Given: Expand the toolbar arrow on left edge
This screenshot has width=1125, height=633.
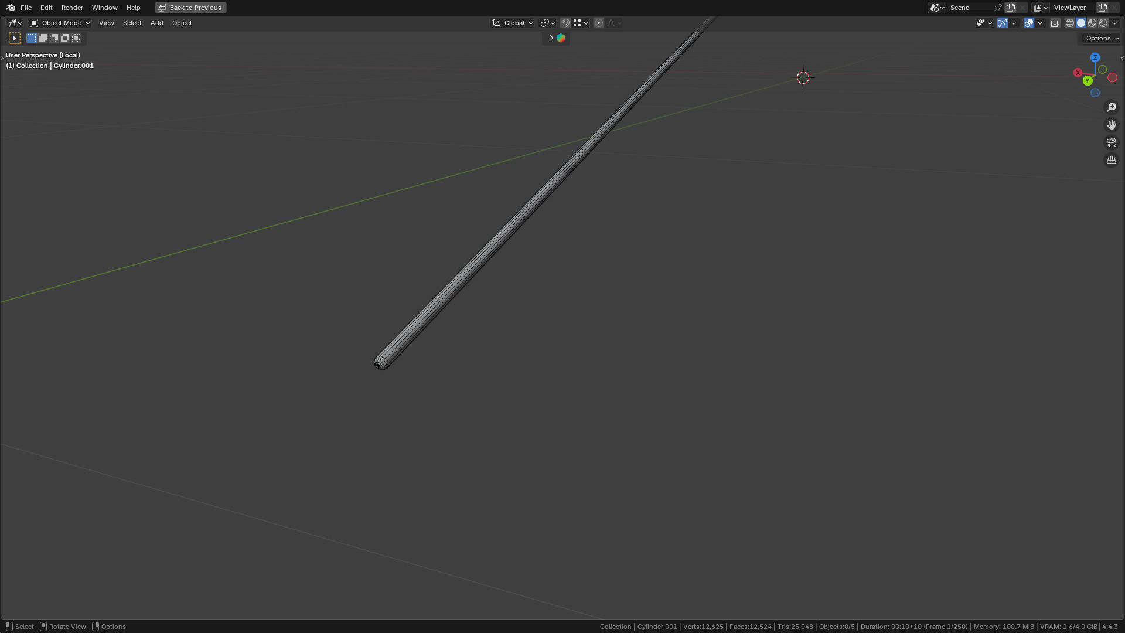Looking at the screenshot, I should coord(2,58).
